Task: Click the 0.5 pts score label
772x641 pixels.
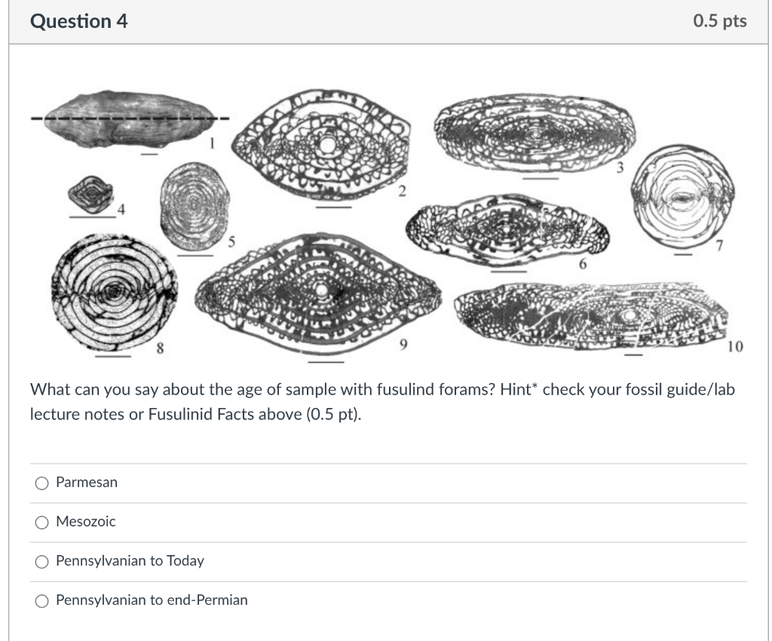Action: point(720,21)
